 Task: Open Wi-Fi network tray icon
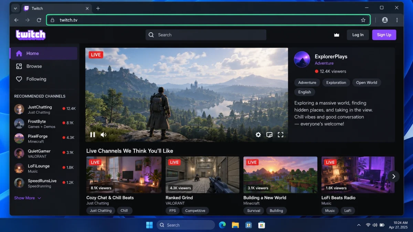pyautogui.click(x=368, y=225)
